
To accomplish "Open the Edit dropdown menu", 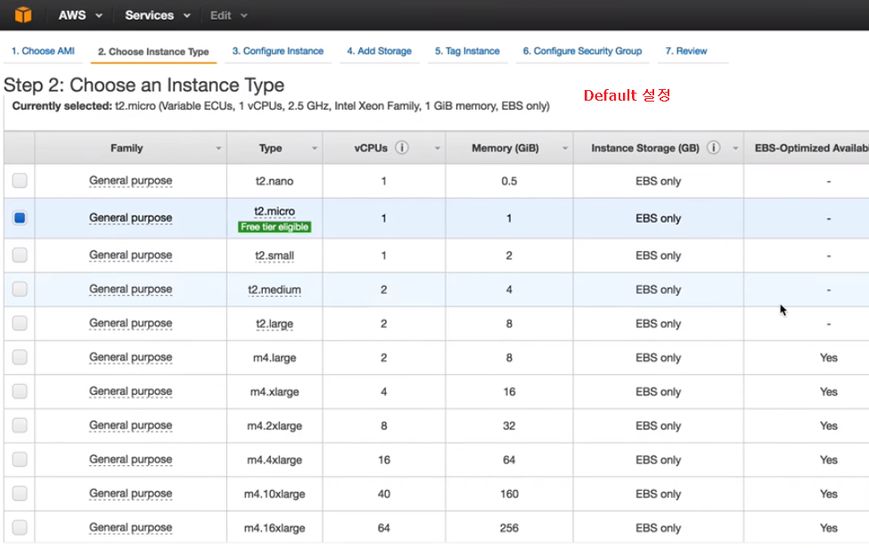I will (228, 15).
